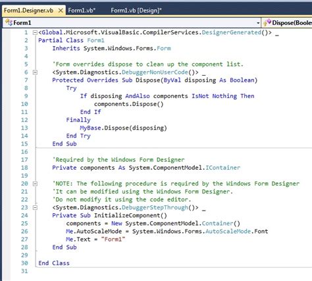Click the 'Me.AutoScaleMode' assignment line

click(167, 231)
